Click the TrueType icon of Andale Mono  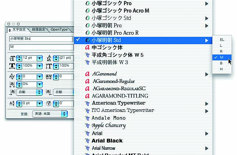pyautogui.click(x=87, y=118)
